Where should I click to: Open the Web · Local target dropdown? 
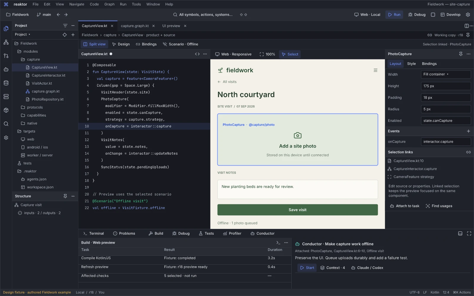367,14
